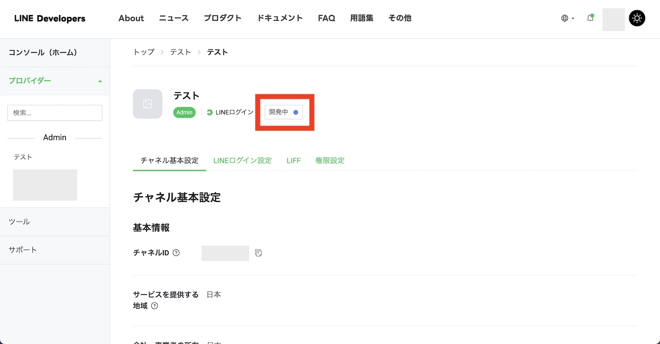
Task: Switch to the LINEログイン設定 tab
Action: click(242, 160)
